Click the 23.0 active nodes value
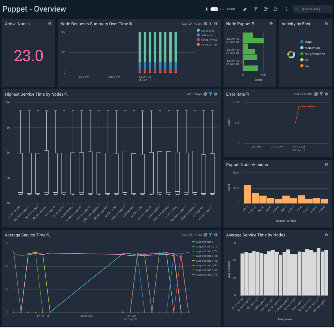334x328 pixels. click(28, 56)
